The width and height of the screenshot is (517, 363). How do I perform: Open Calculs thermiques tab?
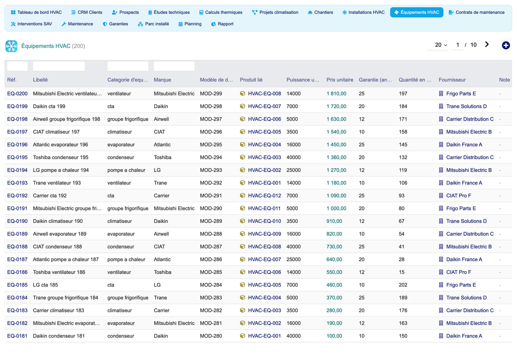(x=221, y=13)
